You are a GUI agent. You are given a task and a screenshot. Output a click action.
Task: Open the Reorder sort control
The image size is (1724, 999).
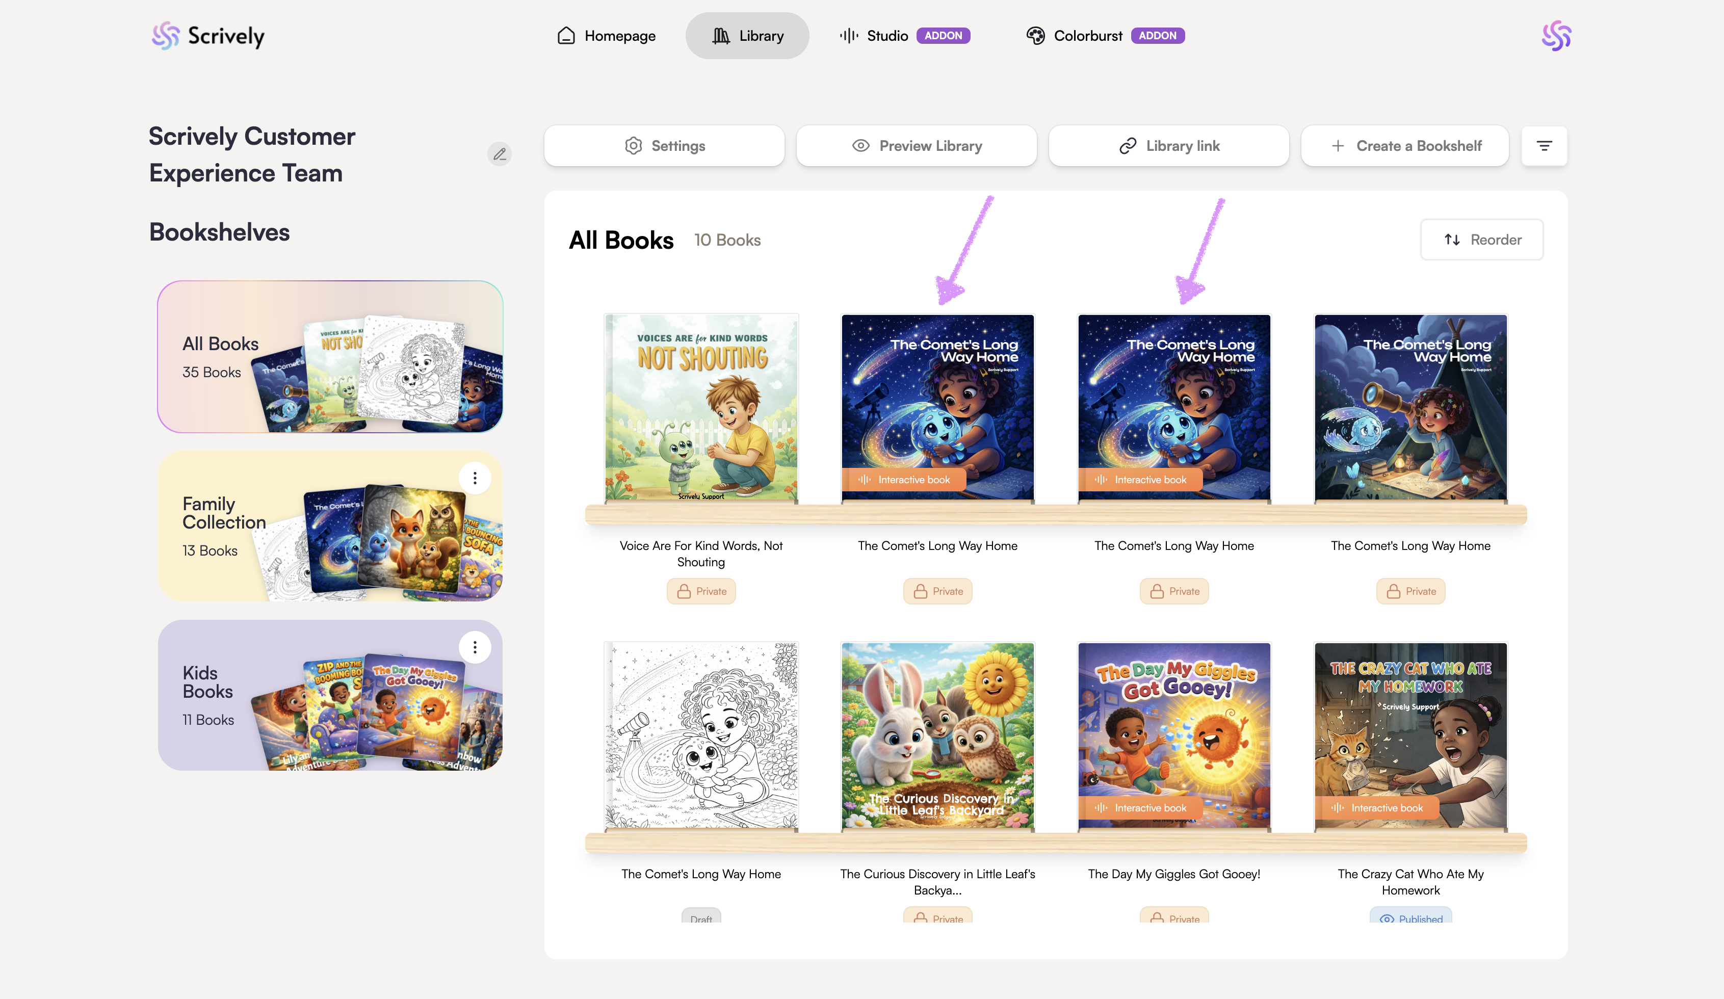(1481, 240)
